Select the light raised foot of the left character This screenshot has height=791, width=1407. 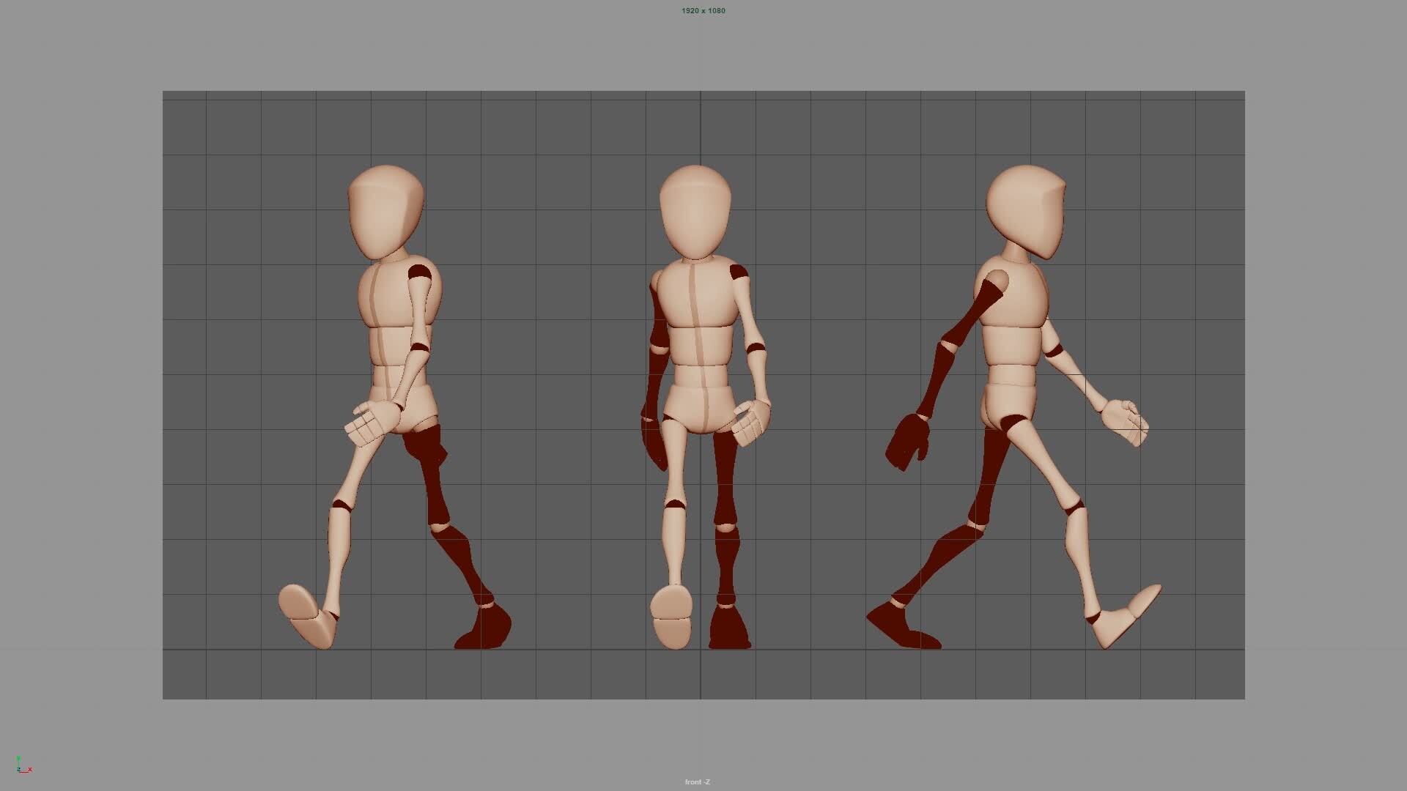pos(308,616)
